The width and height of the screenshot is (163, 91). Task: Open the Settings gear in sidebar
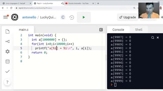click(x=7, y=51)
